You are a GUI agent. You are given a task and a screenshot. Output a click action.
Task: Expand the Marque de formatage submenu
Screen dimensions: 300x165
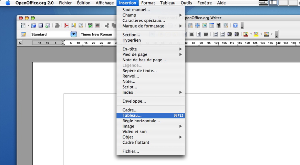[151, 26]
